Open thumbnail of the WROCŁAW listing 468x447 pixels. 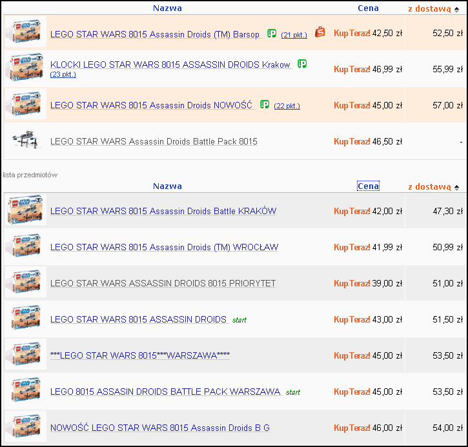26,246
